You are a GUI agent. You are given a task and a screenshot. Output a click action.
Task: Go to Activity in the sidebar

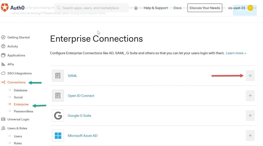click(13, 46)
